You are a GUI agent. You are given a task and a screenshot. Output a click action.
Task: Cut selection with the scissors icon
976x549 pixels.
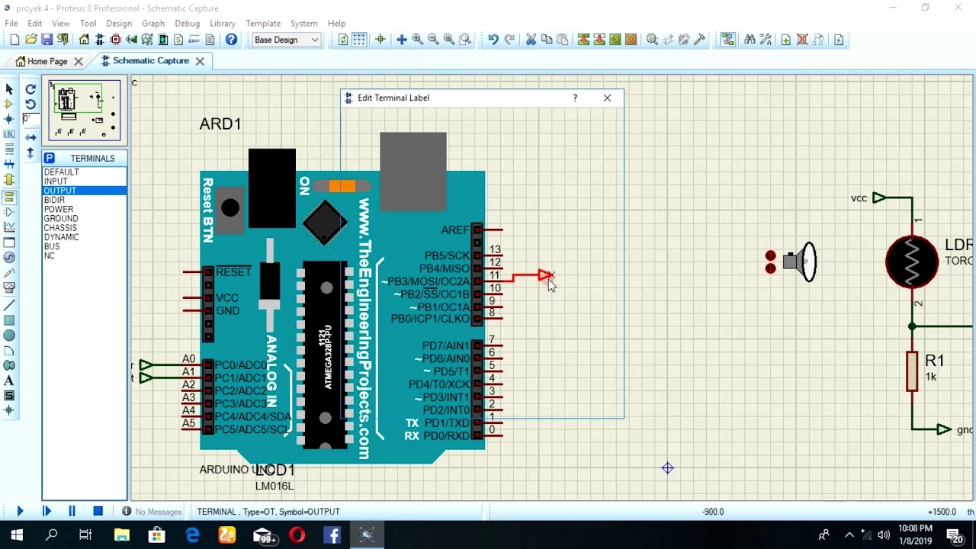[x=531, y=40]
